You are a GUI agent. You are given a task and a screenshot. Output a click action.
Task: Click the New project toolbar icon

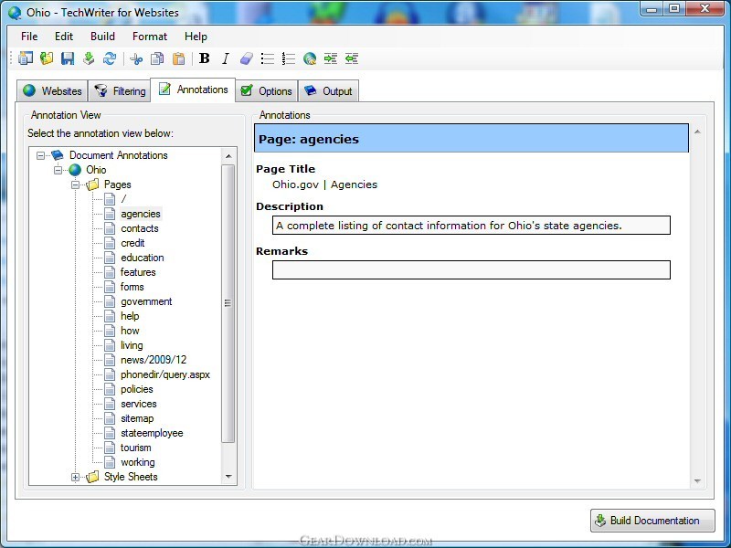coord(26,58)
